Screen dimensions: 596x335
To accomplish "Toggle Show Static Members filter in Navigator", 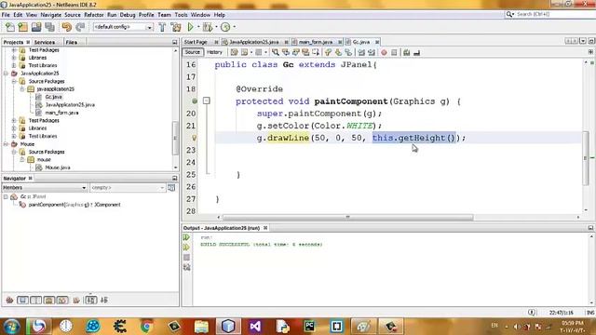I will click(x=35, y=300).
